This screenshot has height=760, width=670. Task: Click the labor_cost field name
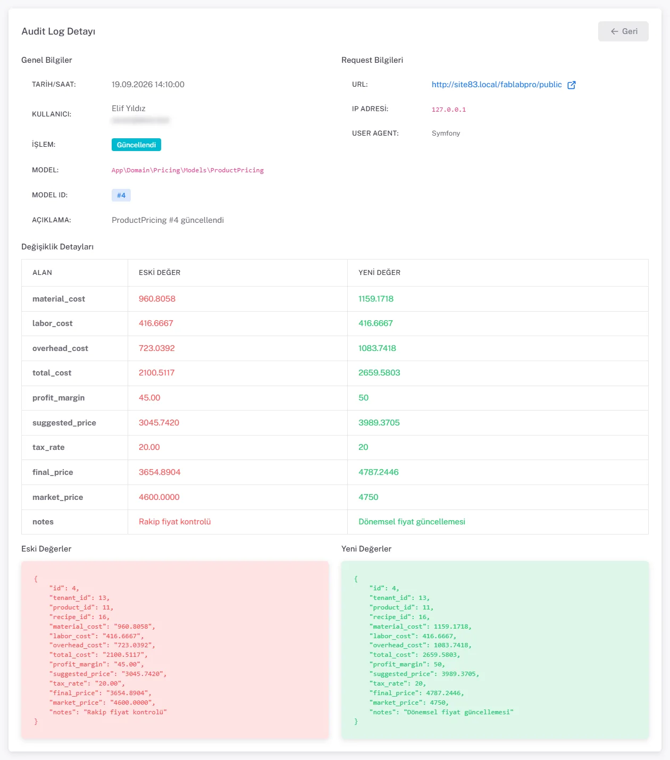click(53, 323)
